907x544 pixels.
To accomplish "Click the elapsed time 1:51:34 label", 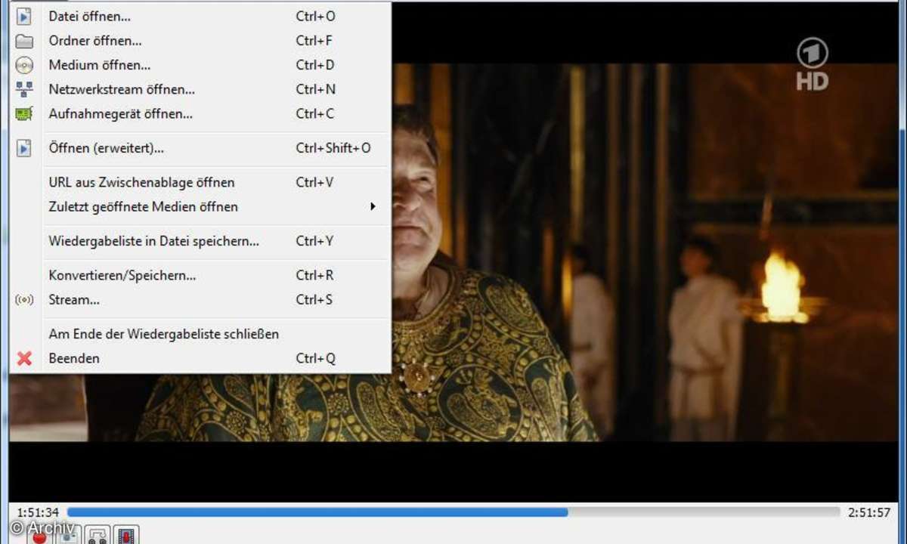I will tap(38, 512).
